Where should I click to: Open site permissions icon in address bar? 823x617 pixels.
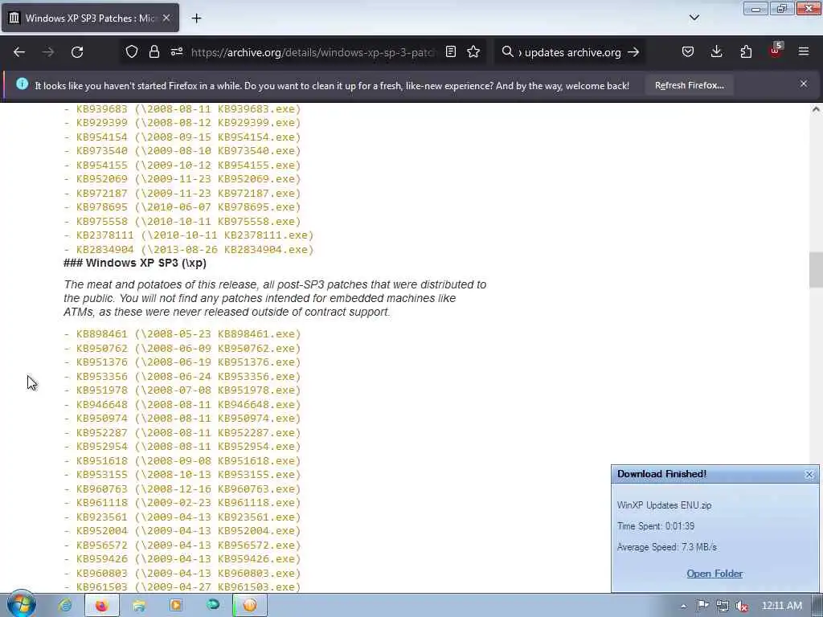(x=177, y=52)
